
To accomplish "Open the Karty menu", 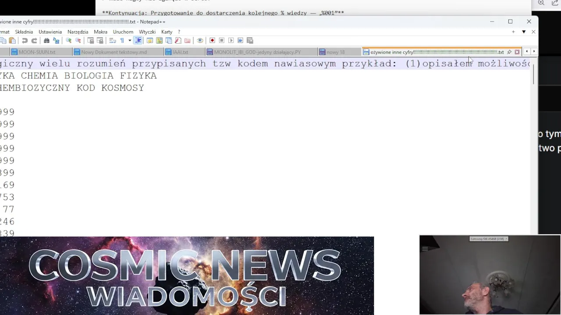I will click(167, 32).
